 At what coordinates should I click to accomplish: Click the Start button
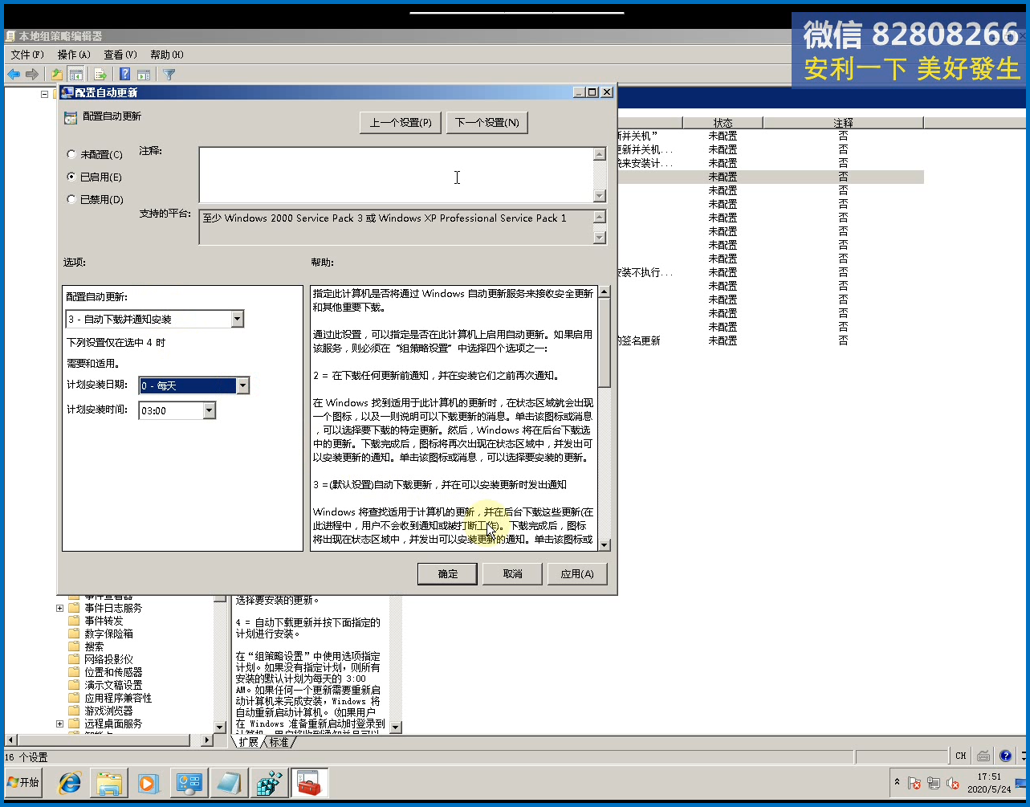coord(23,782)
